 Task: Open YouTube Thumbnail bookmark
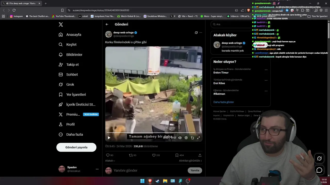(64, 16)
